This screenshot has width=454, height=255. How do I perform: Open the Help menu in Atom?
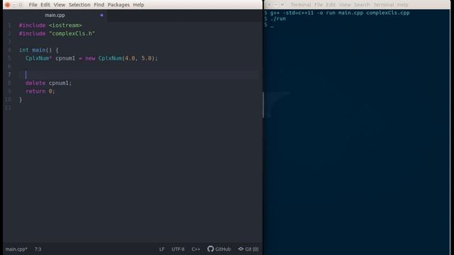coord(138,5)
